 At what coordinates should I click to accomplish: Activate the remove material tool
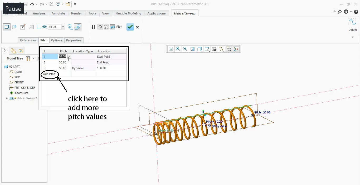pos(32,27)
